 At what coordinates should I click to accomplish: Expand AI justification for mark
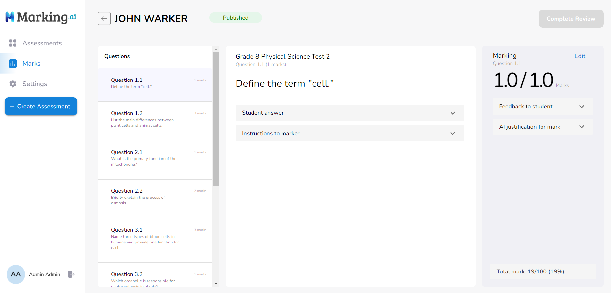click(x=542, y=127)
